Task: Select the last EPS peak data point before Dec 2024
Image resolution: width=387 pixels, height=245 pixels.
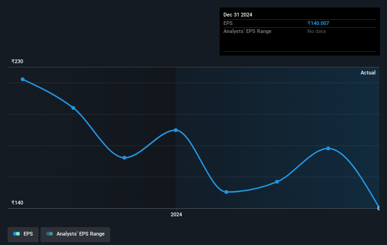Action: (x=328, y=148)
